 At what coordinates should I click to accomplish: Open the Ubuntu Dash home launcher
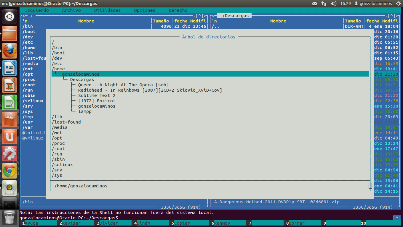[9, 17]
